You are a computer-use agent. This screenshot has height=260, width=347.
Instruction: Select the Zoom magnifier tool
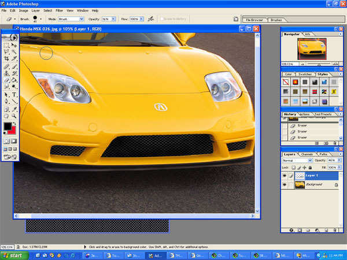[14, 116]
